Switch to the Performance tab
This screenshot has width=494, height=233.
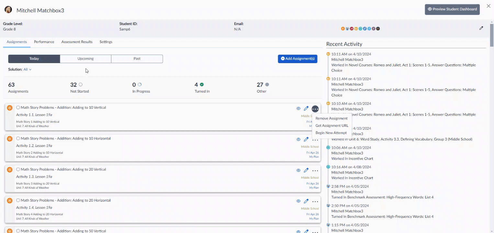tap(44, 42)
